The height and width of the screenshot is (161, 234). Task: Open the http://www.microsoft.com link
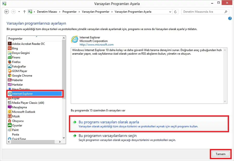96,45
